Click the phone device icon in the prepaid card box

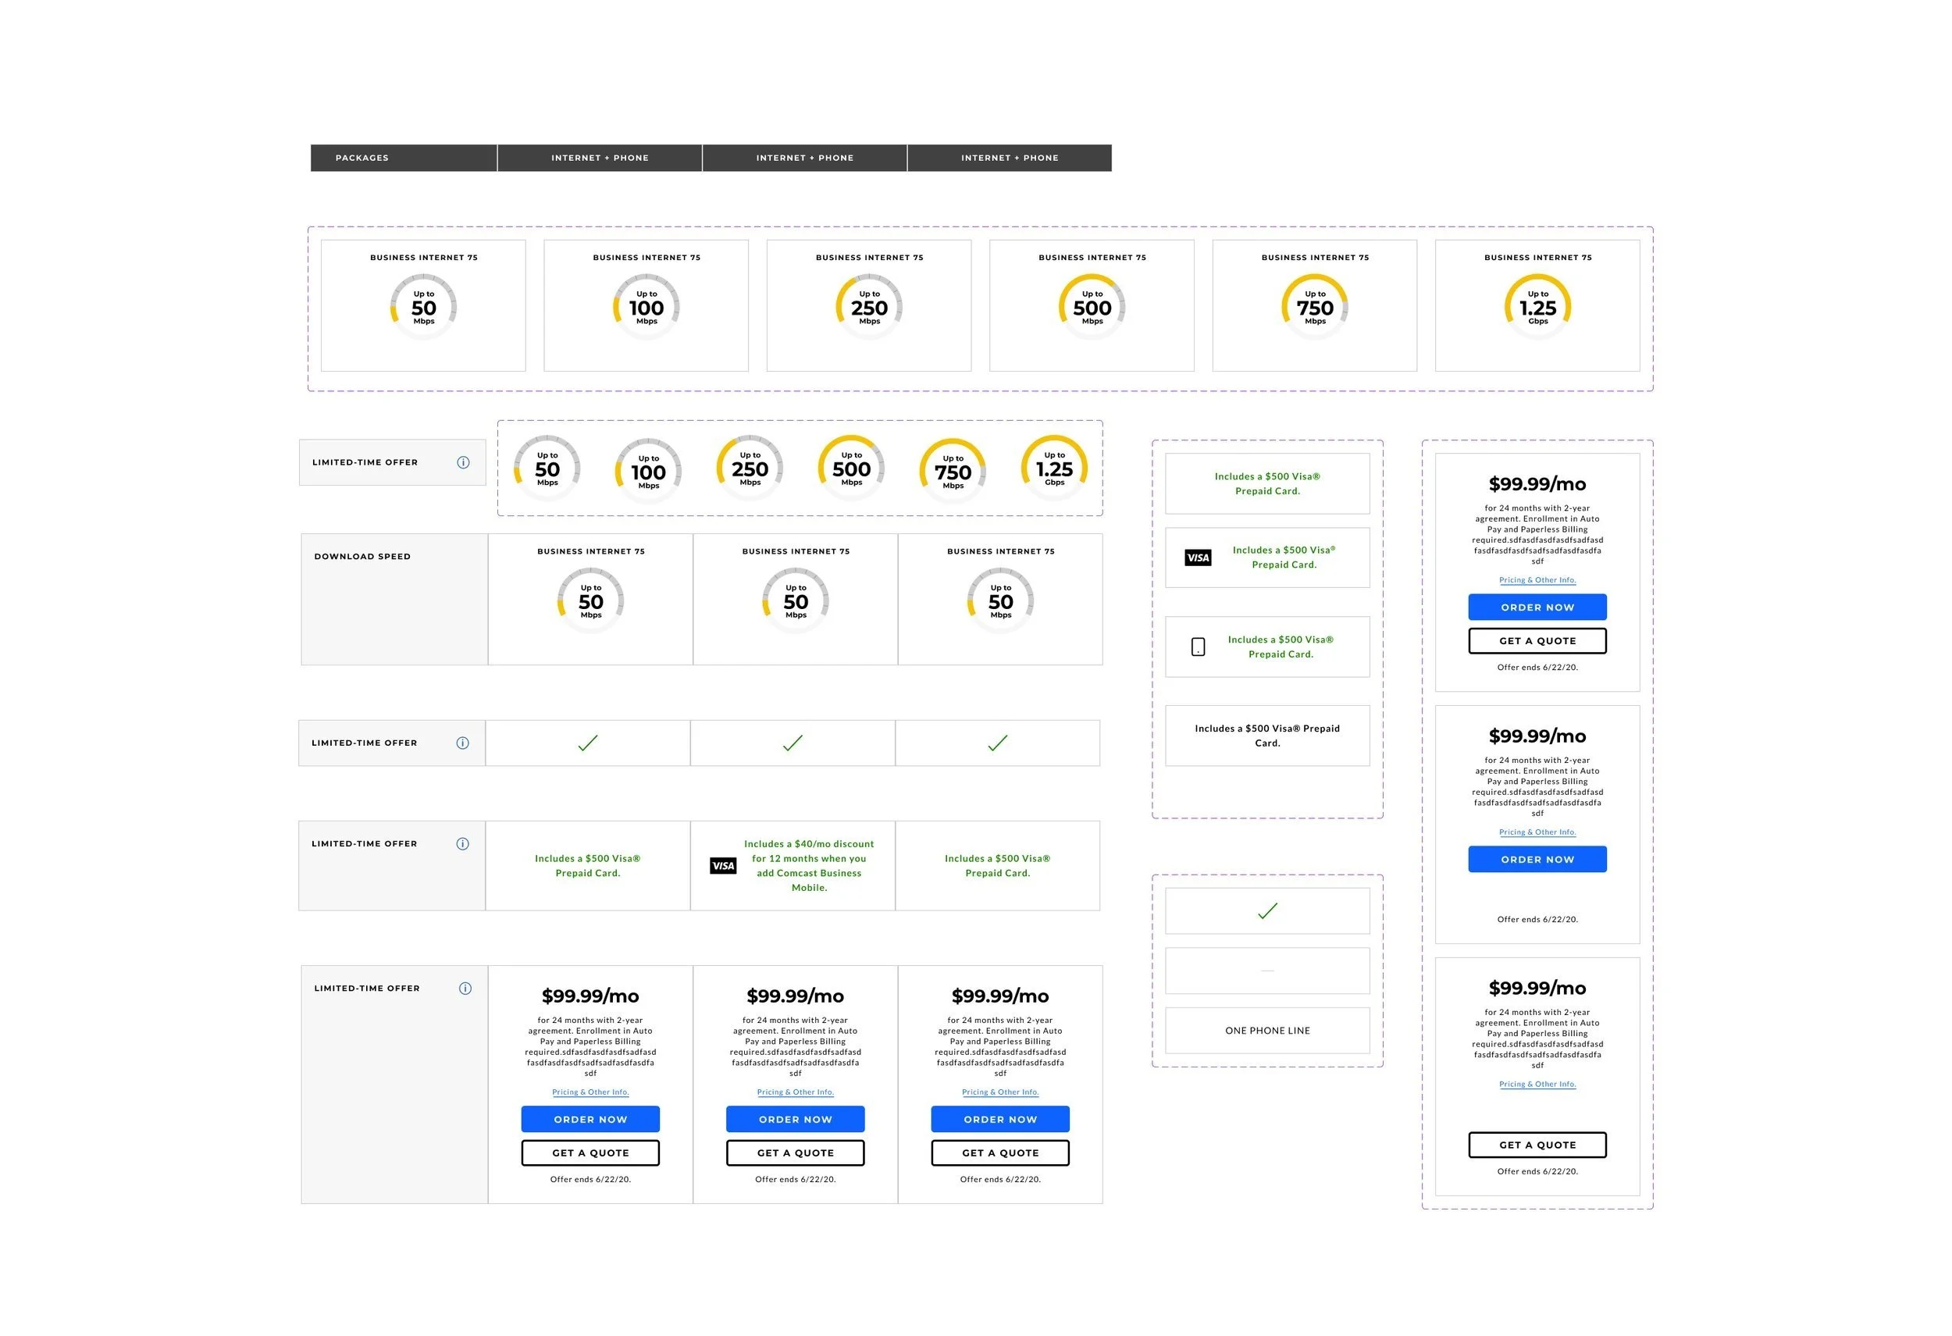[1198, 647]
